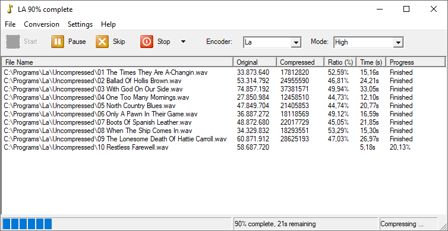The height and width of the screenshot is (231, 448).
Task: Click ratio value 45,05%
Action: coord(338,122)
